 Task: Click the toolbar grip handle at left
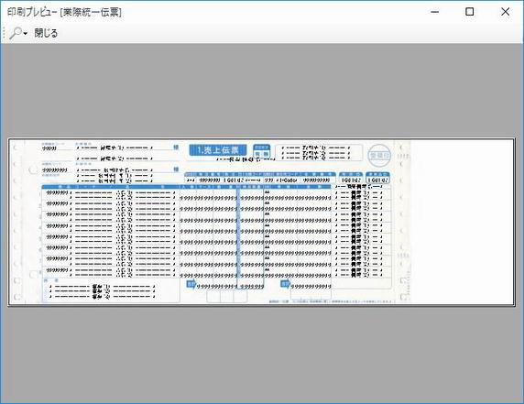pyautogui.click(x=4, y=33)
